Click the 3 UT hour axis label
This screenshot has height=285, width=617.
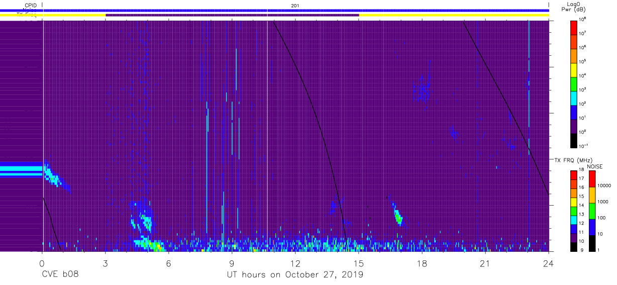pos(106,263)
